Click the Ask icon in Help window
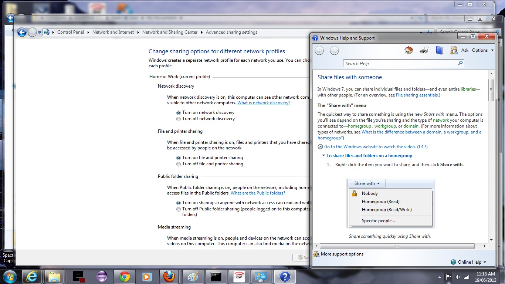505x284 pixels. pyautogui.click(x=454, y=50)
